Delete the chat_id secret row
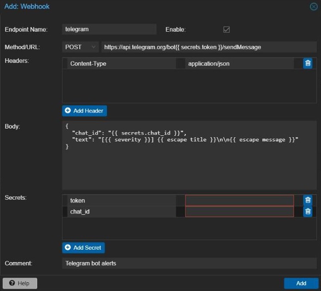 point(308,212)
